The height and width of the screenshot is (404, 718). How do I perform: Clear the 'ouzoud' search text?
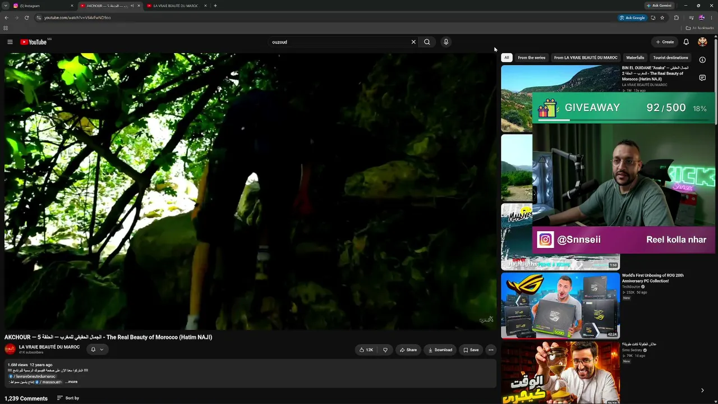tap(413, 42)
